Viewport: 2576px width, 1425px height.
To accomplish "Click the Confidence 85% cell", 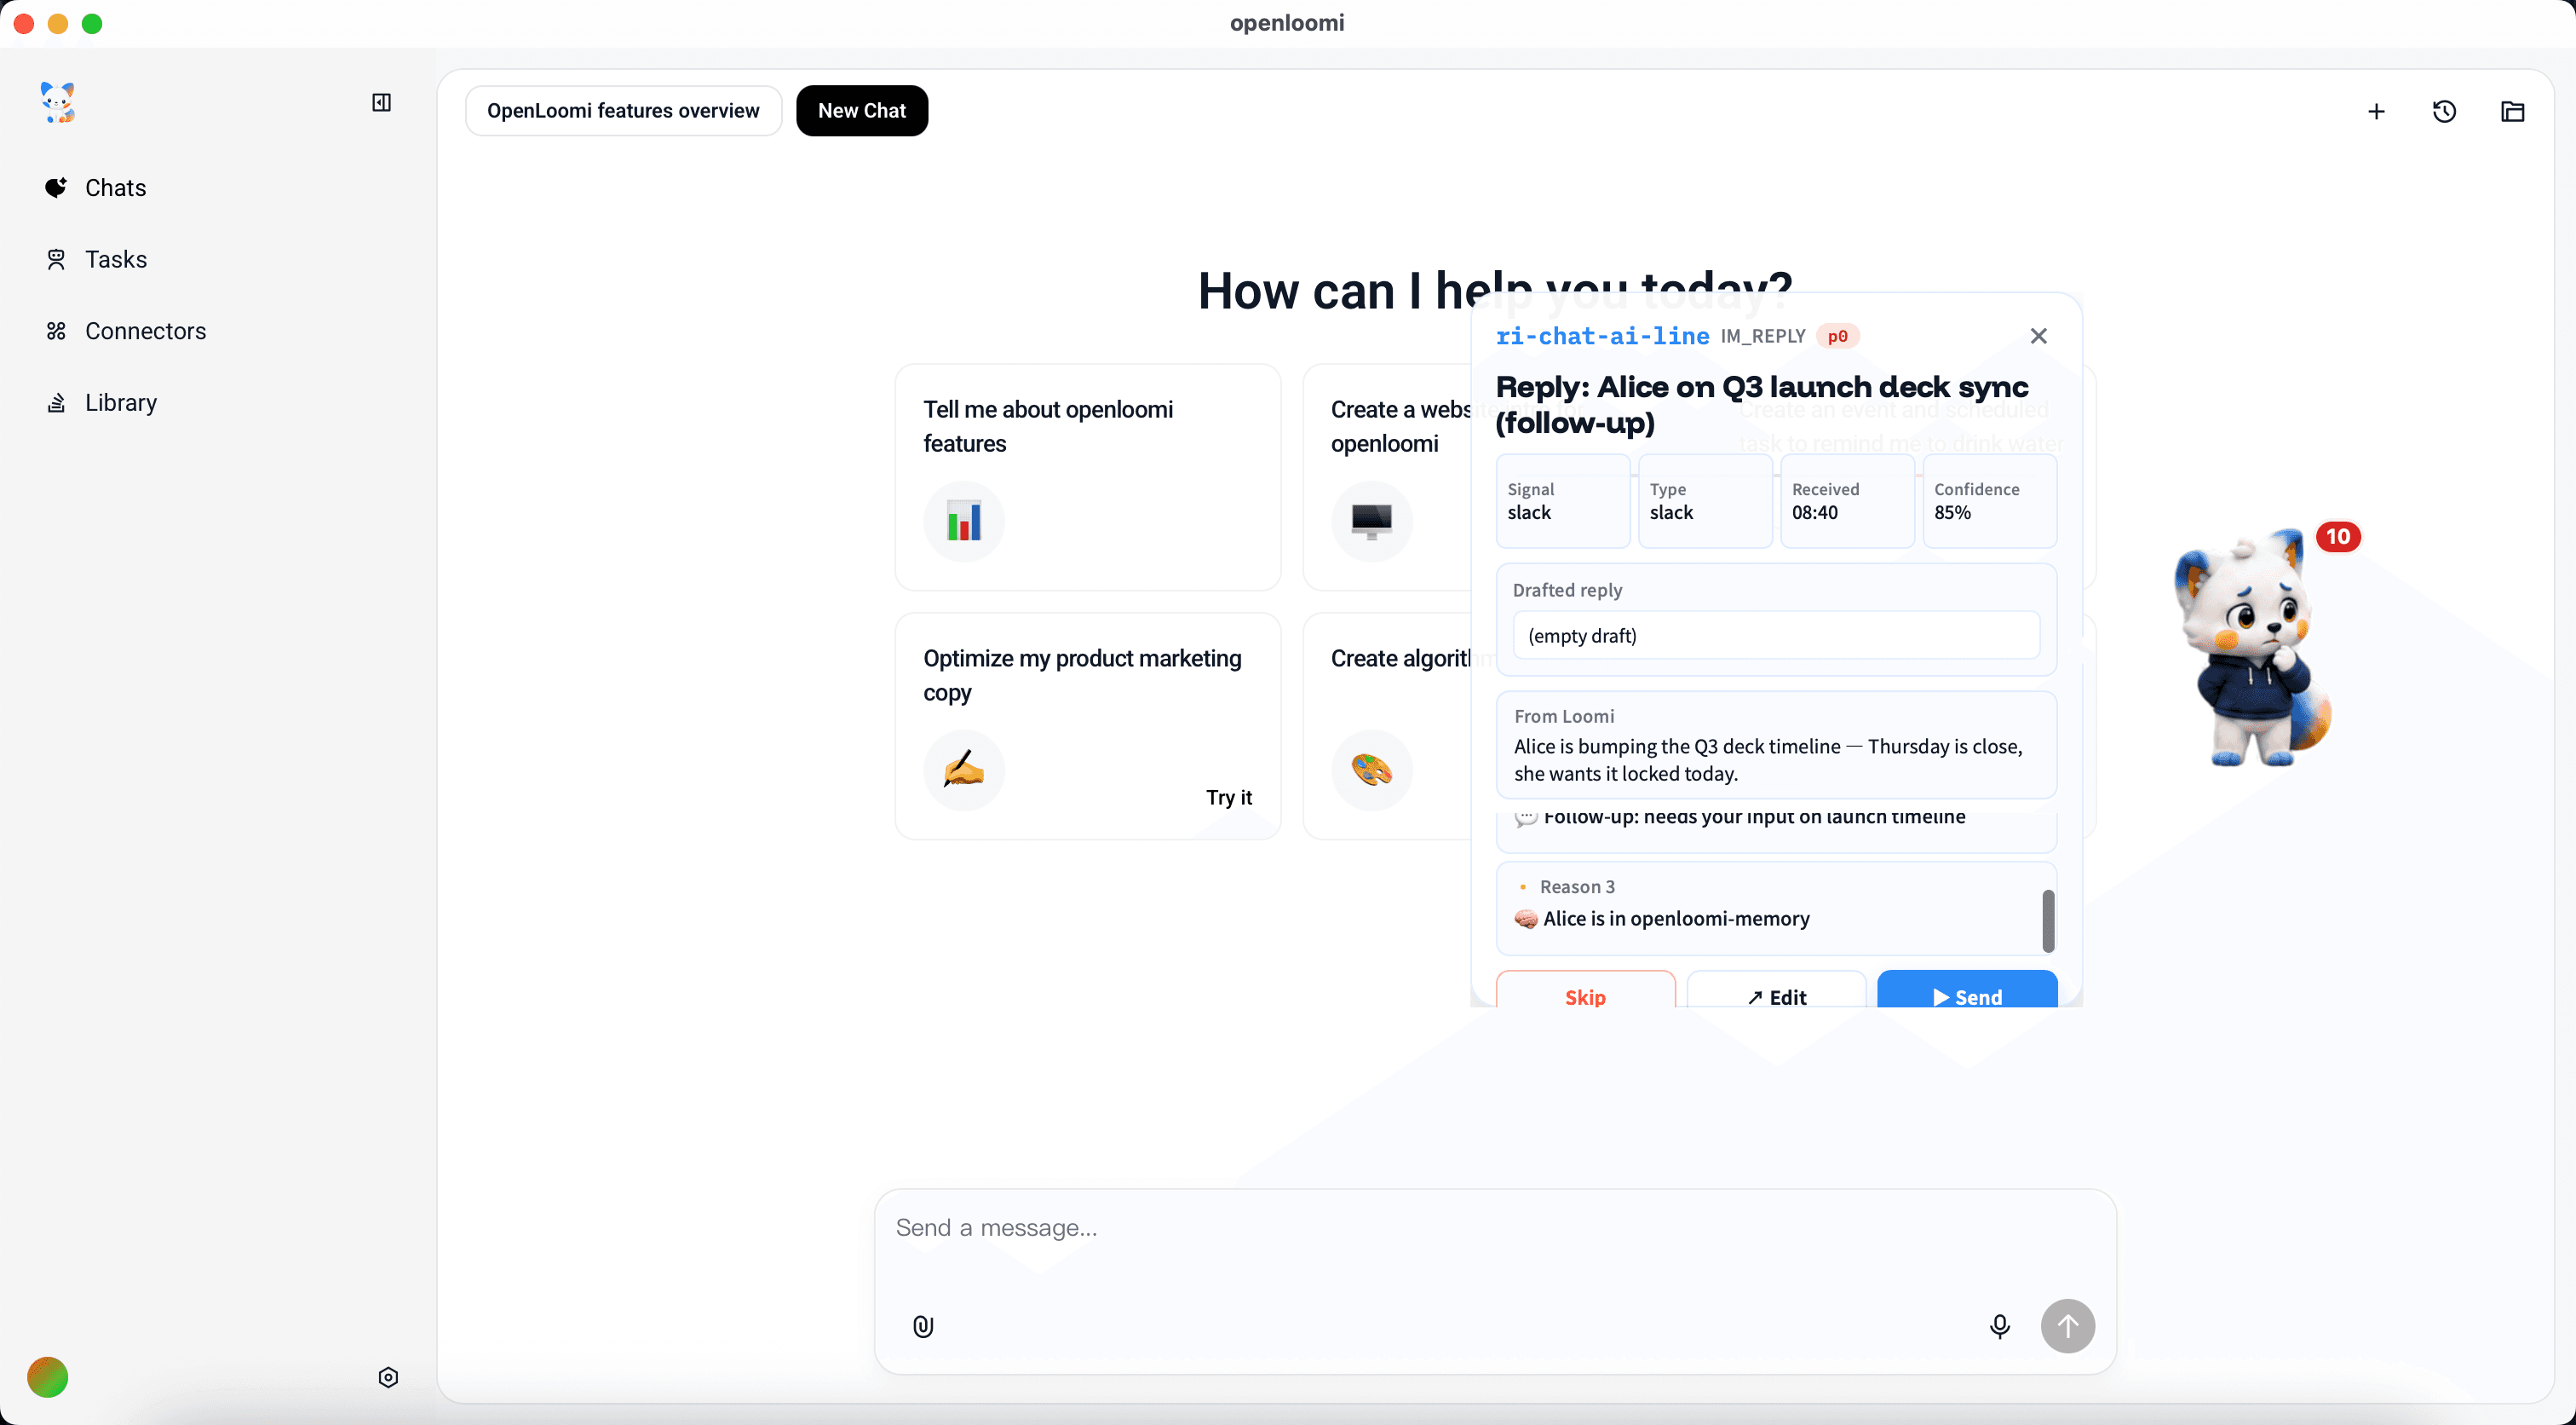I will coord(1989,500).
